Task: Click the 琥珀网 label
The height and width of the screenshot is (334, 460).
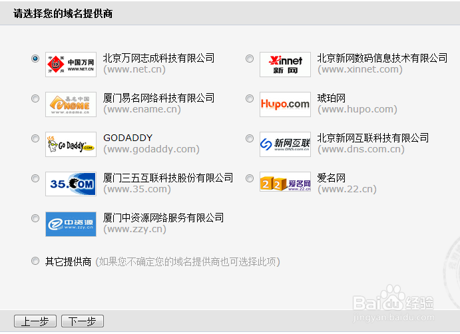Action: (332, 98)
